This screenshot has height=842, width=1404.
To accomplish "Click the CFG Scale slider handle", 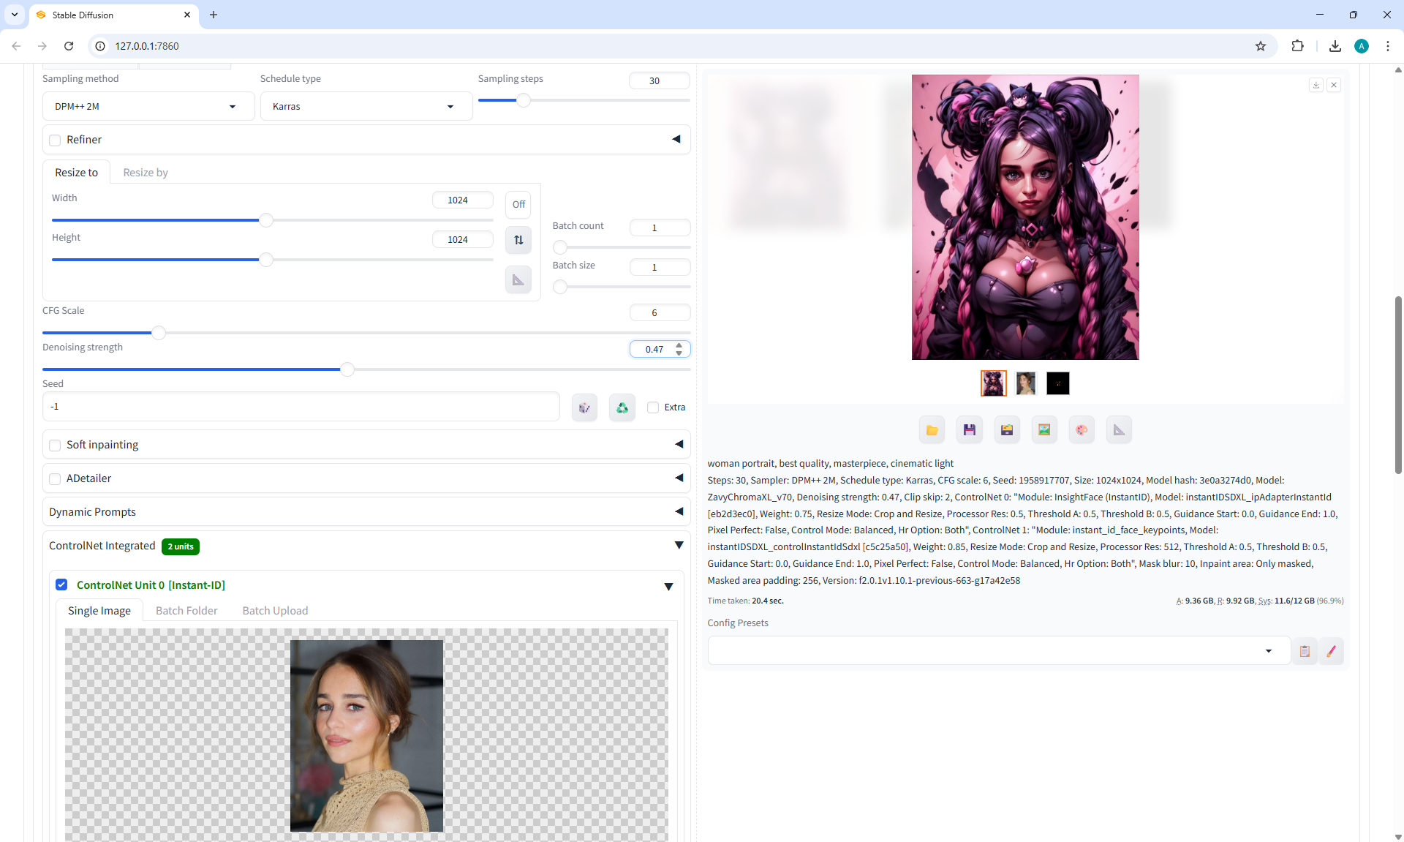I will (x=158, y=333).
